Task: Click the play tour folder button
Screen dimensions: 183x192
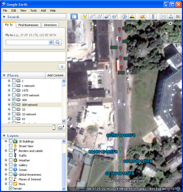Action: (62, 127)
